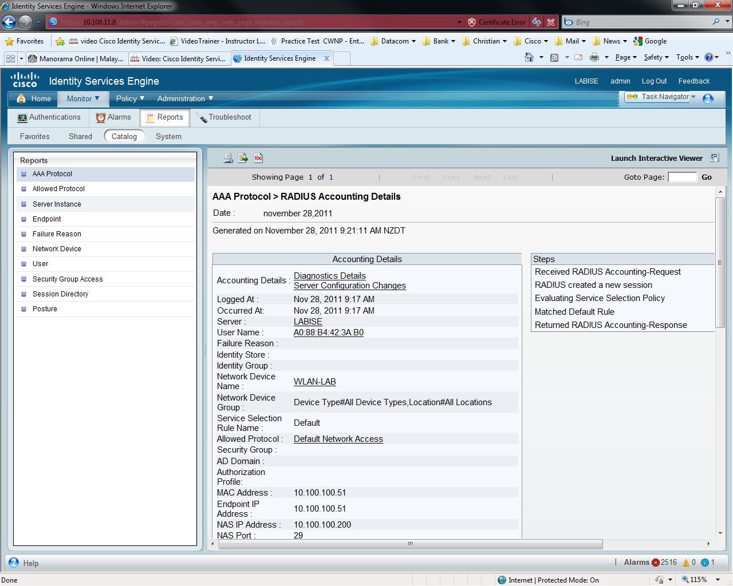The image size is (733, 586).
Task: Click the IE stop loading icon
Action: click(x=551, y=22)
